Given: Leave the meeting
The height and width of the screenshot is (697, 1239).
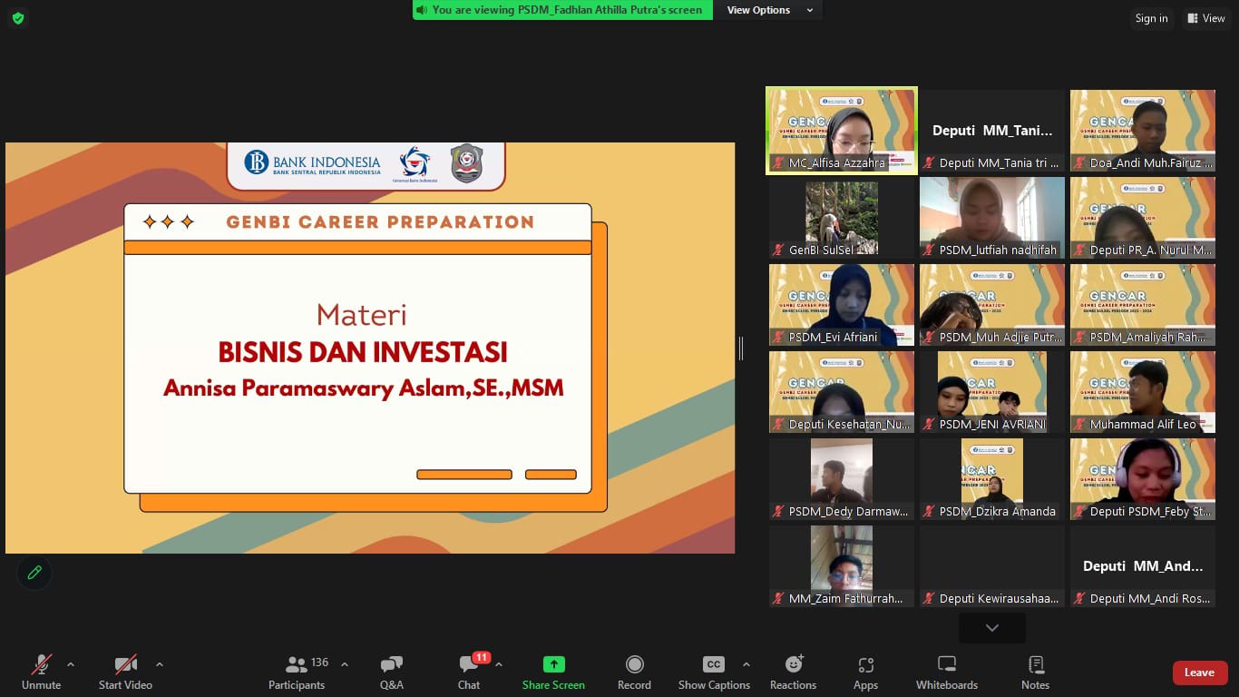Looking at the screenshot, I should (x=1199, y=672).
